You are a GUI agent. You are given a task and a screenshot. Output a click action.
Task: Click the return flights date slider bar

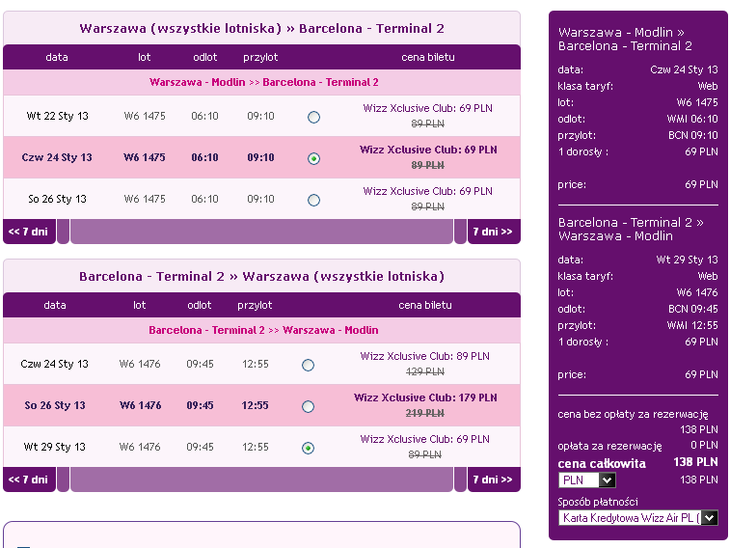[261, 479]
